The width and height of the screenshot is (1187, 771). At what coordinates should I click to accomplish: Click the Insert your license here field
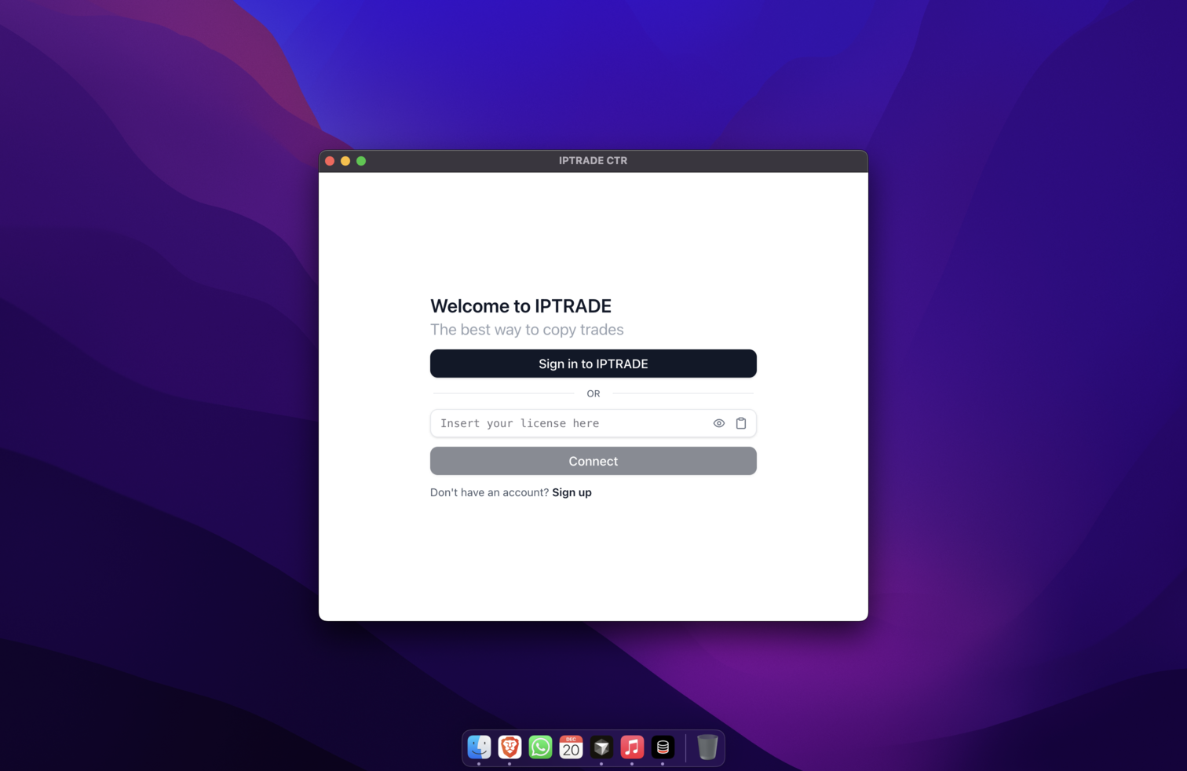click(565, 422)
